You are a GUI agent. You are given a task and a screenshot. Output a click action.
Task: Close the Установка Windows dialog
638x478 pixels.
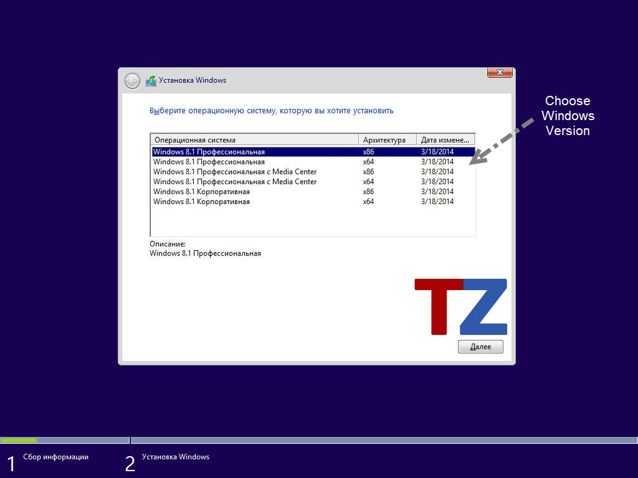(x=500, y=72)
